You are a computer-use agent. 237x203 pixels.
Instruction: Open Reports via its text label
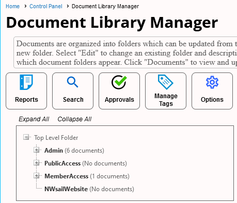pos(26,100)
